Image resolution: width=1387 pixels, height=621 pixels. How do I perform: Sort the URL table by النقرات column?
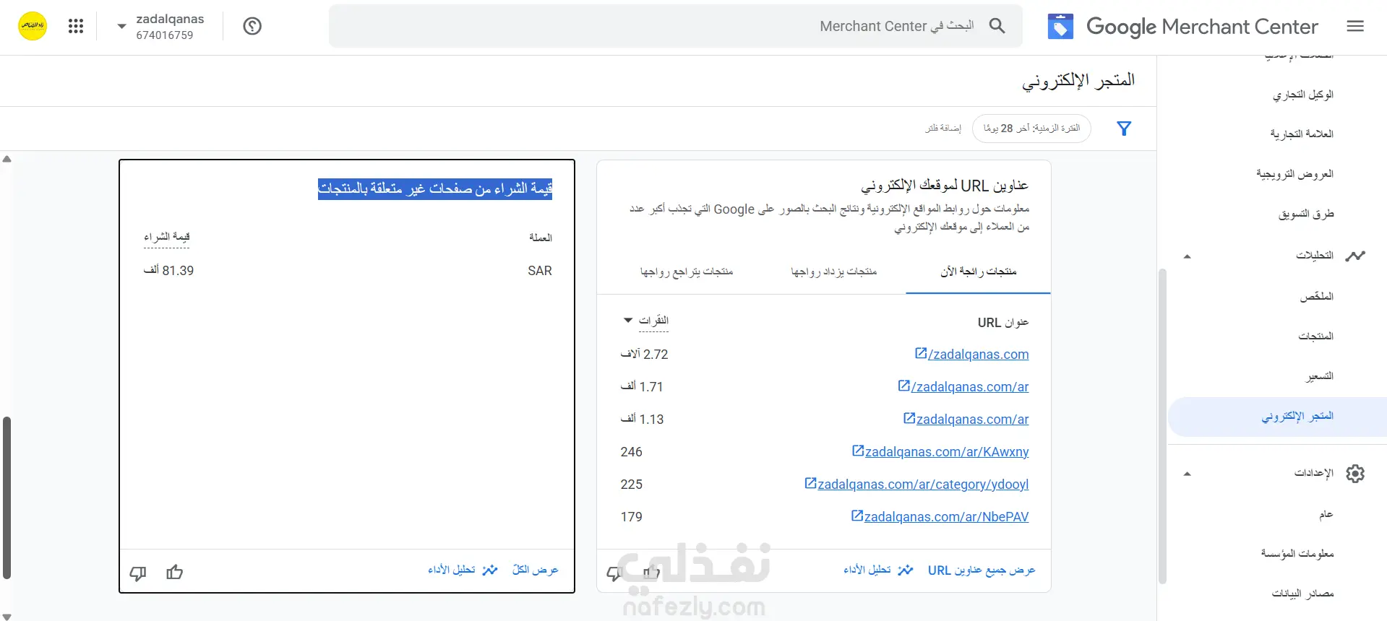[646, 321]
